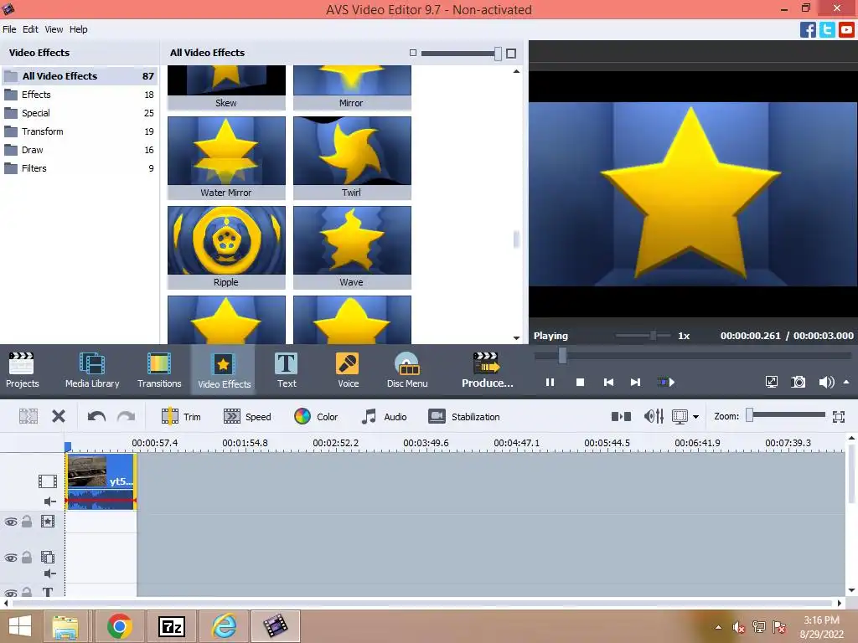858x643 pixels.
Task: Select the Twirl effect
Action: (352, 157)
